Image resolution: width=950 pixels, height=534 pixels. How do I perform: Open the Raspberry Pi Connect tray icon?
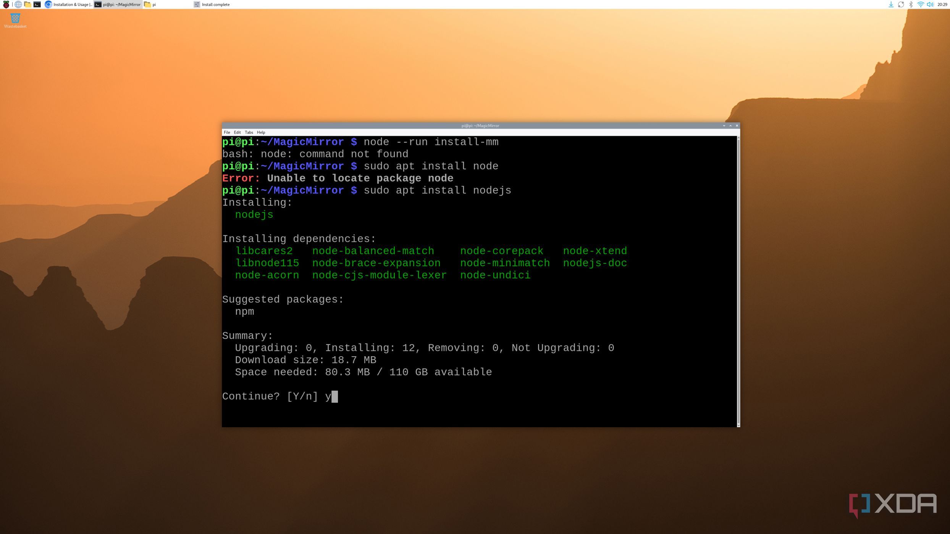point(901,5)
